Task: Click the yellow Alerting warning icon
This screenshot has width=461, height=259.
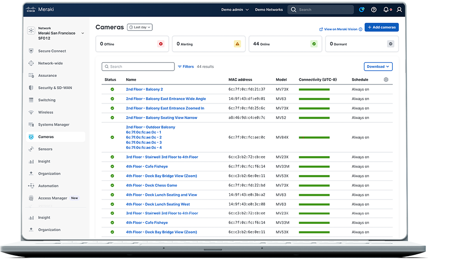Action: coord(237,44)
